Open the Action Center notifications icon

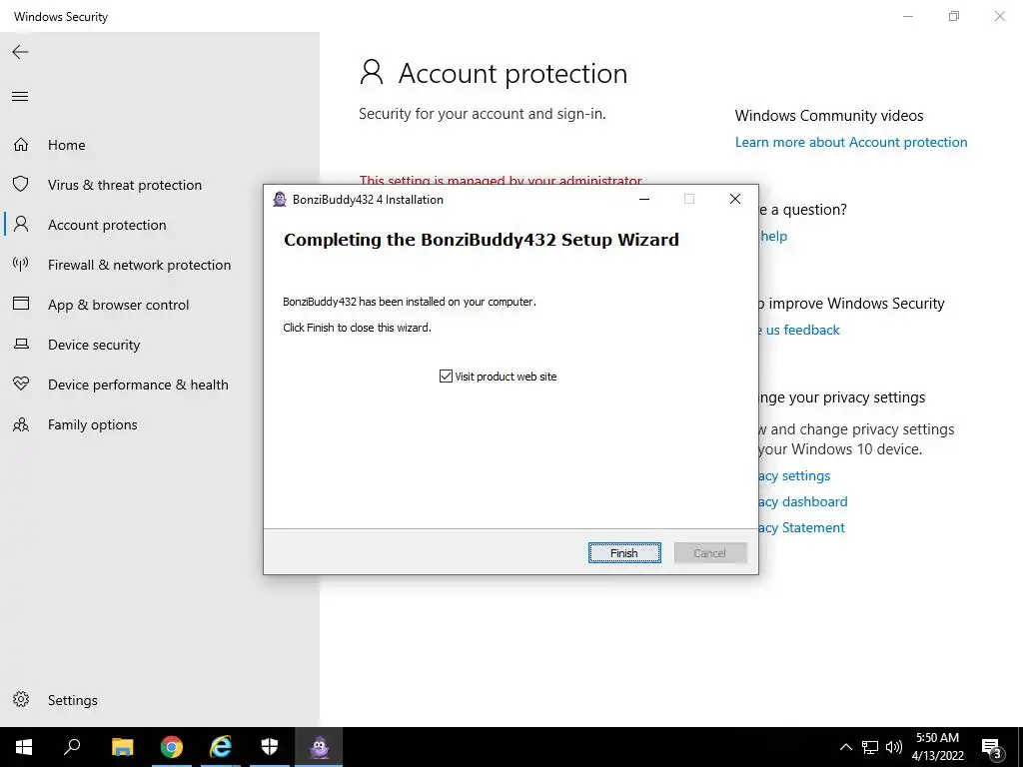coord(992,747)
